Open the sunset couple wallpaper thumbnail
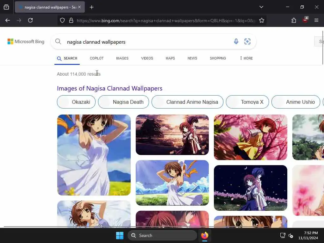This screenshot has width=324, height=243. [x=172, y=135]
